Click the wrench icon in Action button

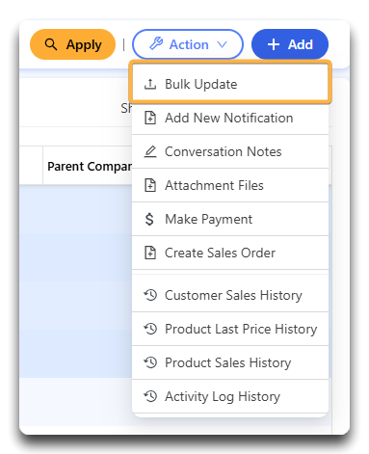click(156, 43)
